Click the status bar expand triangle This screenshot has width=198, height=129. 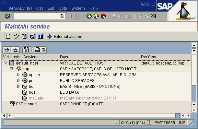(x=116, y=123)
